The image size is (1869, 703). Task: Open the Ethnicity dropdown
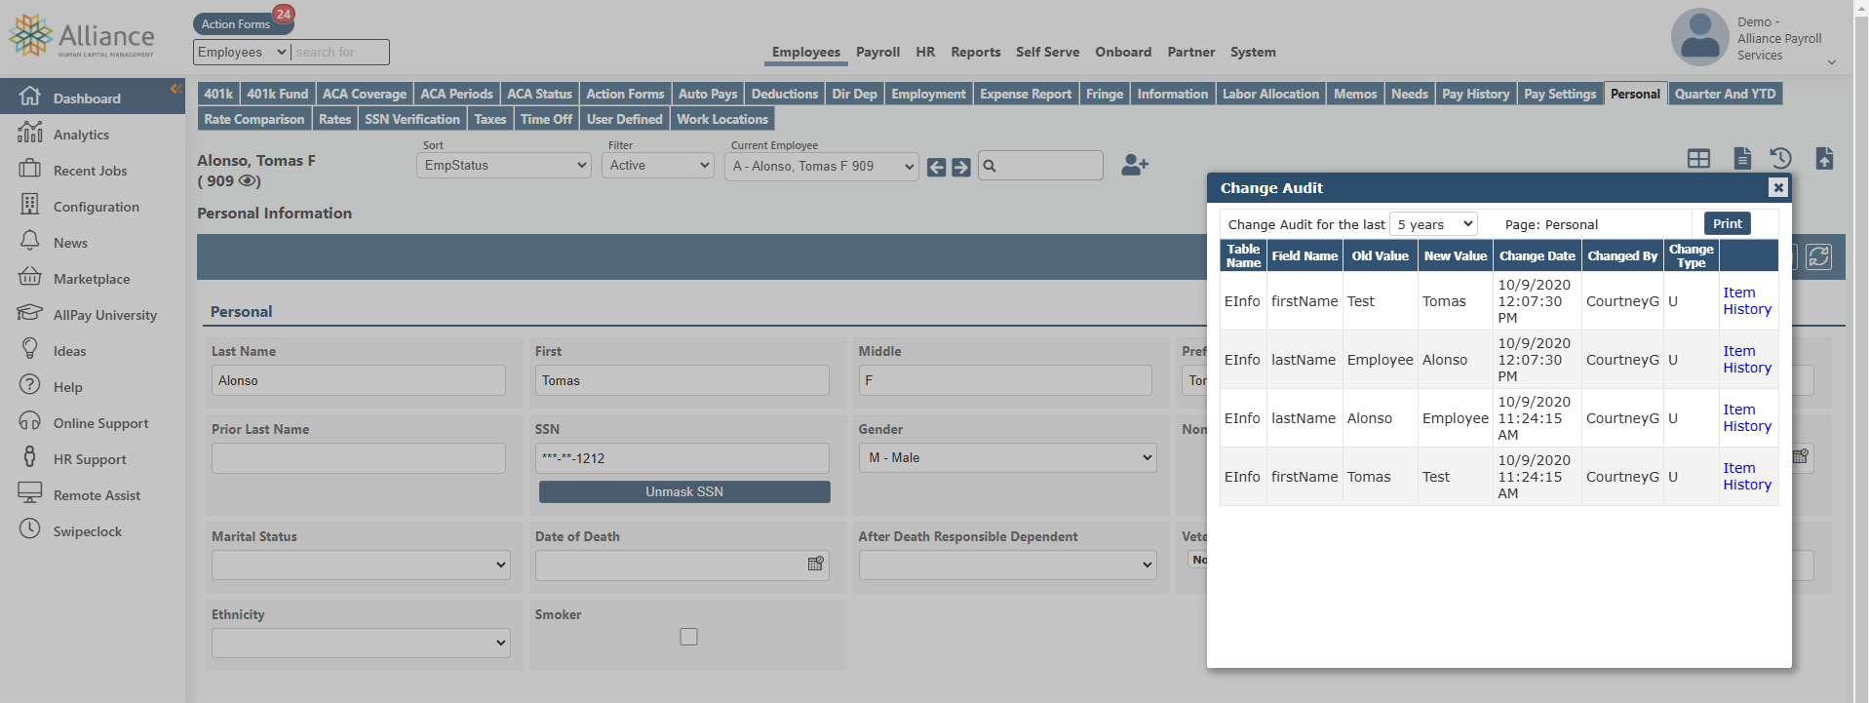click(361, 644)
